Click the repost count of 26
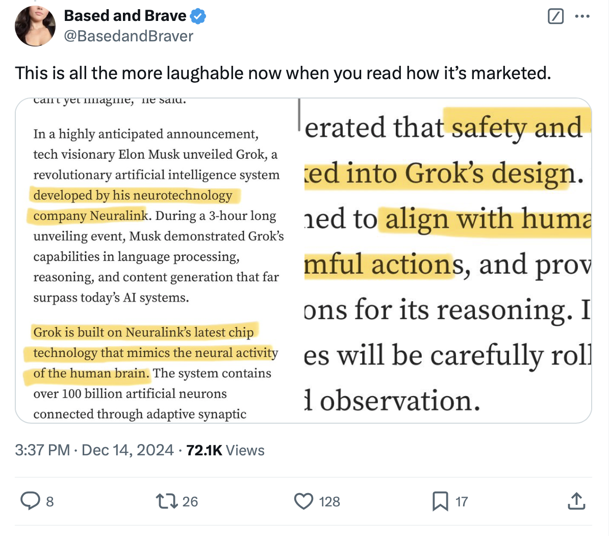Viewport: 609px width, 536px height. pos(190,502)
